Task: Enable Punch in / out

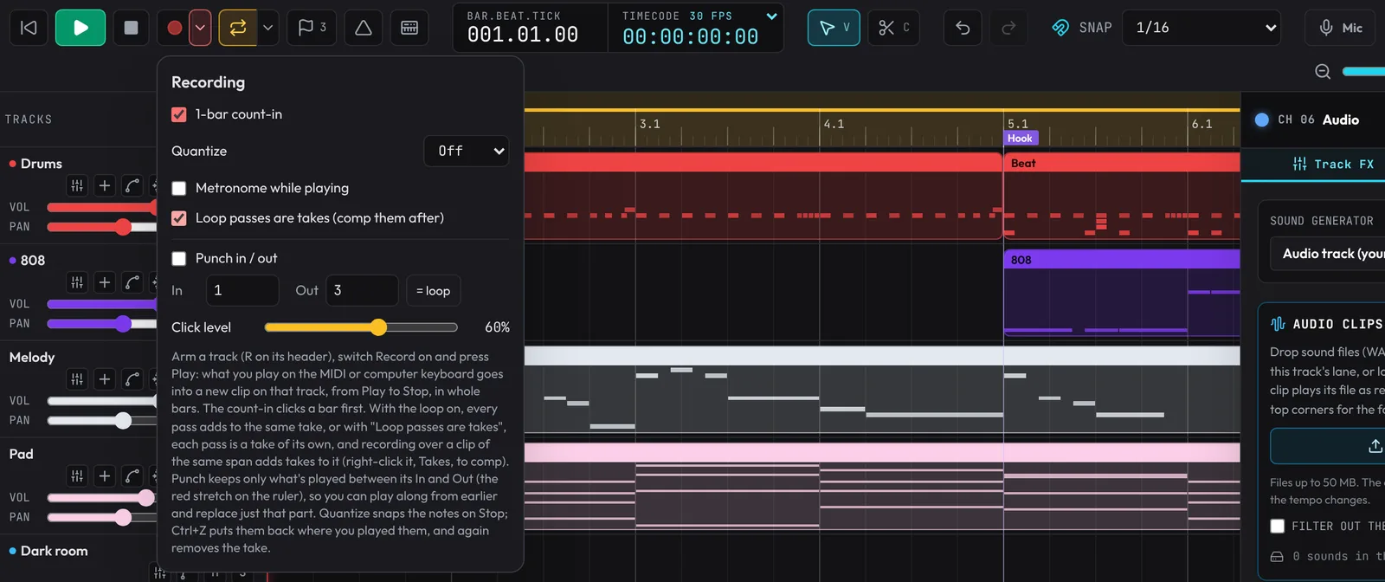Action: (179, 258)
